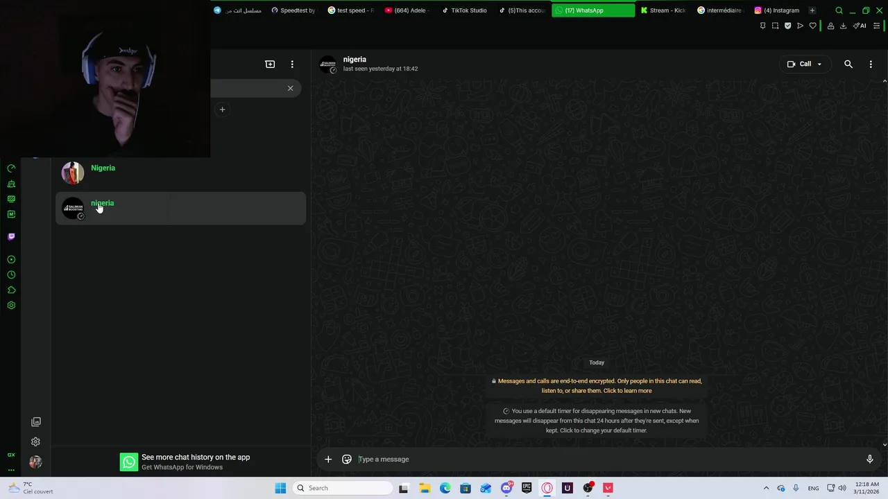Open GX Cleaner sidebar icon
Screen dimensions: 888x499
click(x=11, y=184)
